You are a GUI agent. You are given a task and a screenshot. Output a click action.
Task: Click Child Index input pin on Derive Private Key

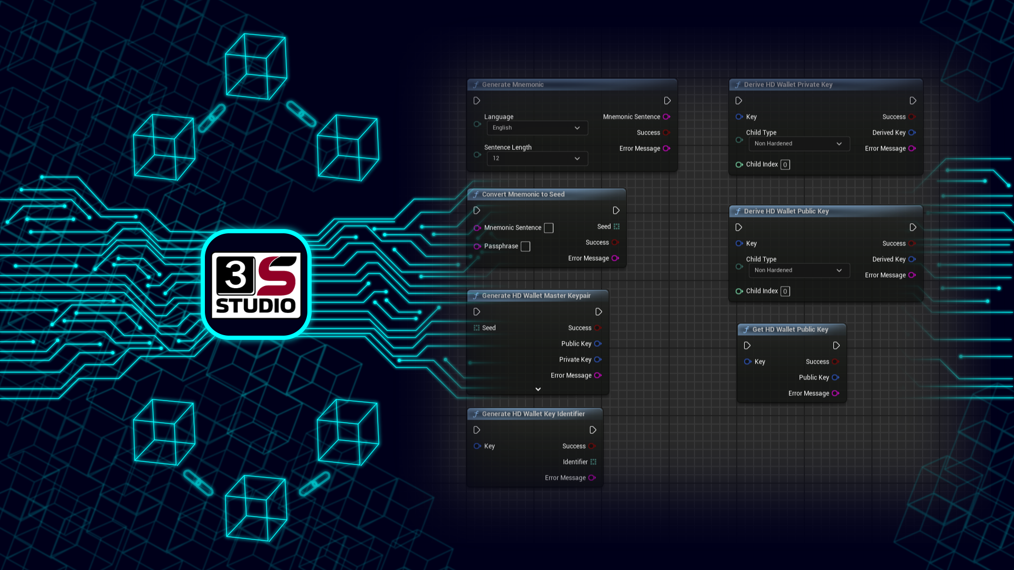tap(739, 164)
